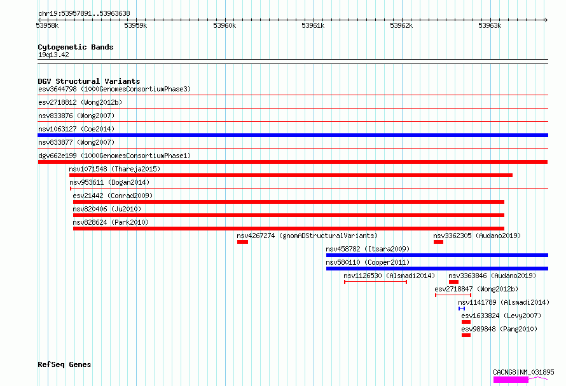Open the nsv3363846 (Audano2019) variant label
The height and width of the screenshot is (386, 566).
click(492, 276)
